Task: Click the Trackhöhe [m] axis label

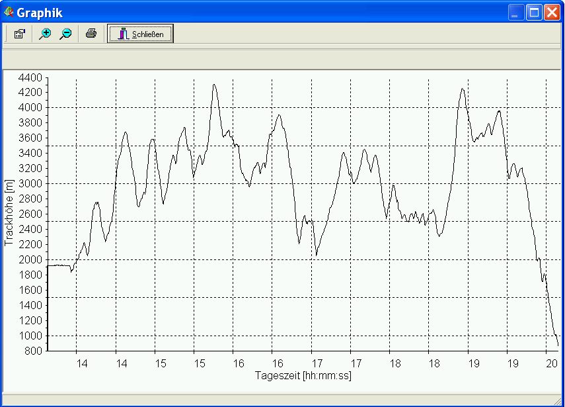Action: pos(9,213)
